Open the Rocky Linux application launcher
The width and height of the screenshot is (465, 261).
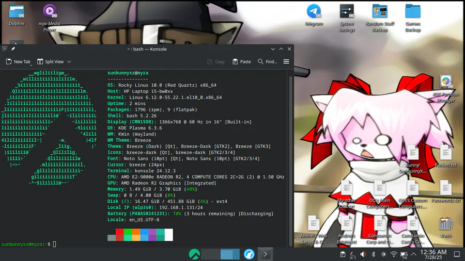click(194, 254)
